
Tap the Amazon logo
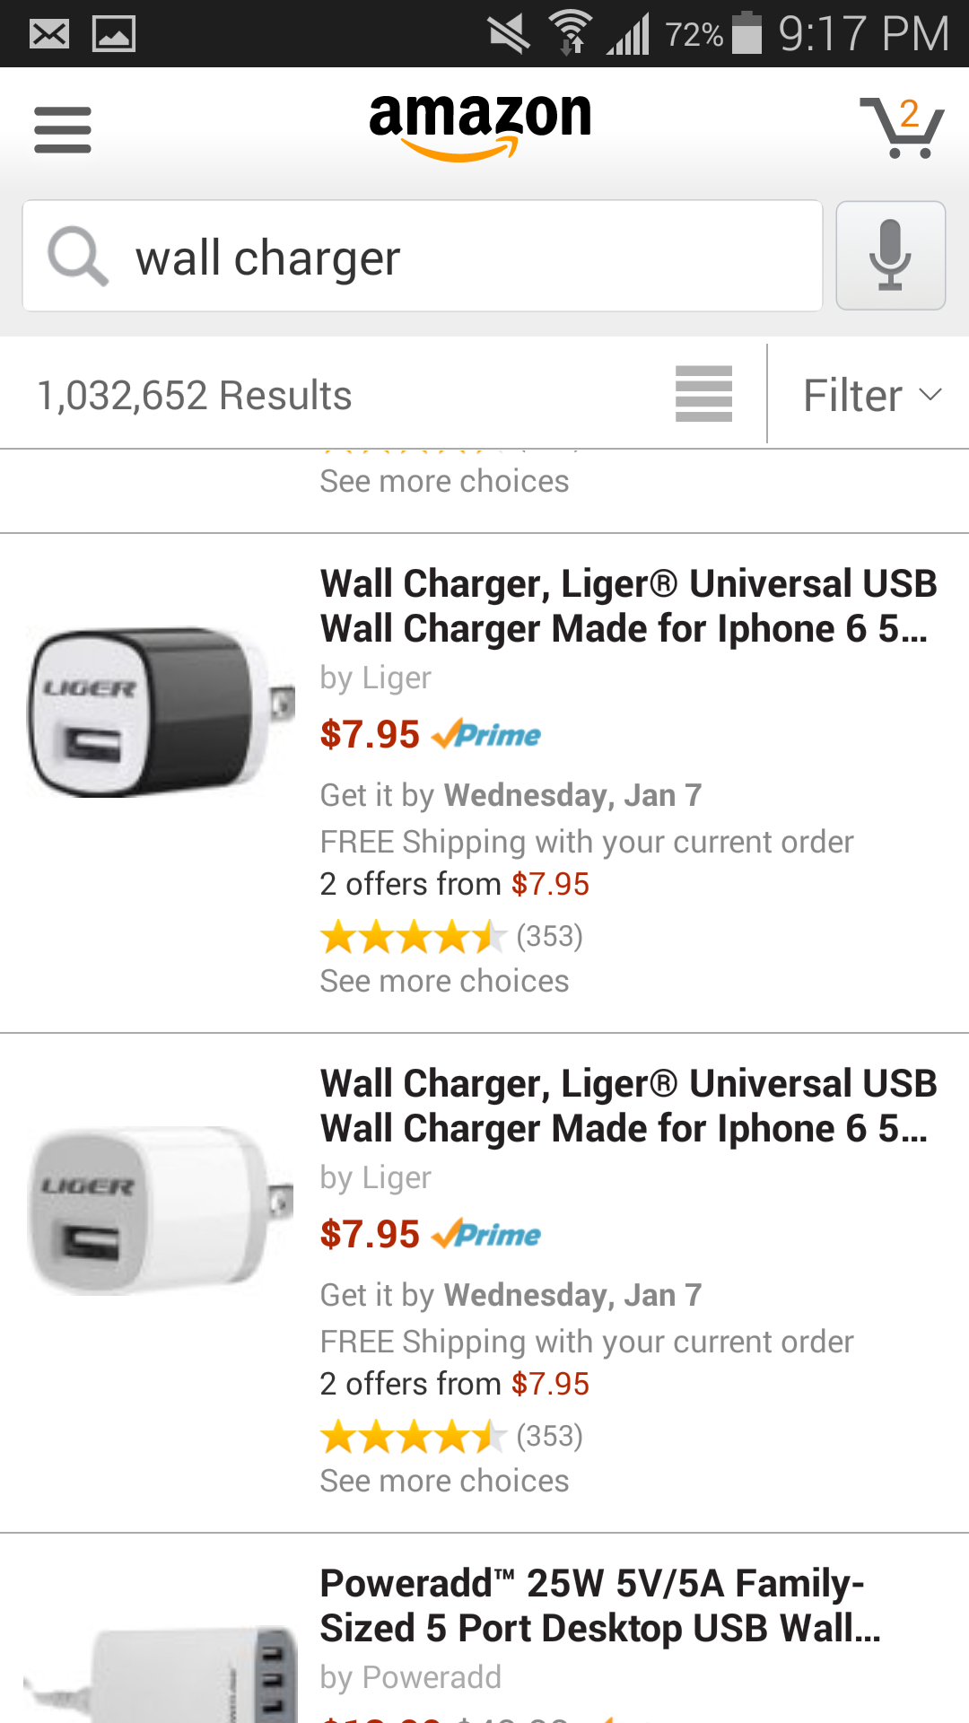click(481, 127)
